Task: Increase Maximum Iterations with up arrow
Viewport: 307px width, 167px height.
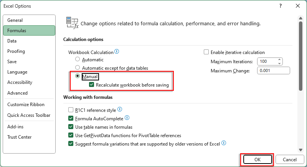Action: (x=279, y=60)
